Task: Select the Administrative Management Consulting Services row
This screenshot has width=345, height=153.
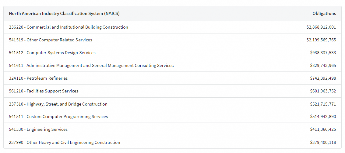Action: pos(91,66)
